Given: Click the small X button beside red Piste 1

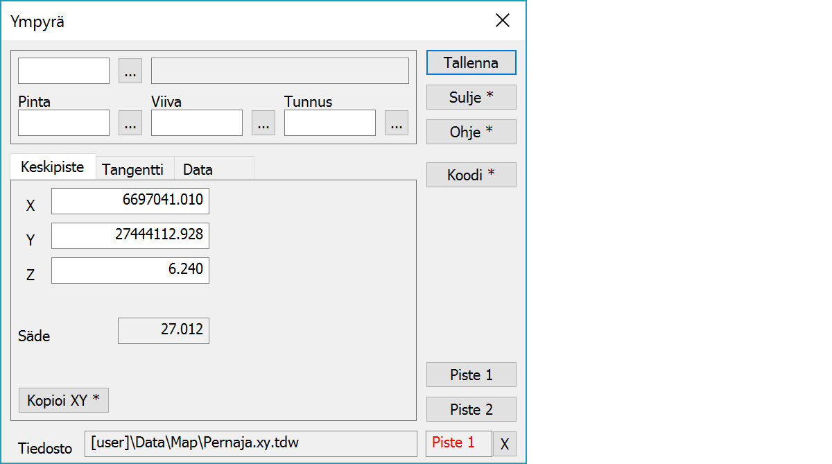Looking at the screenshot, I should 504,444.
